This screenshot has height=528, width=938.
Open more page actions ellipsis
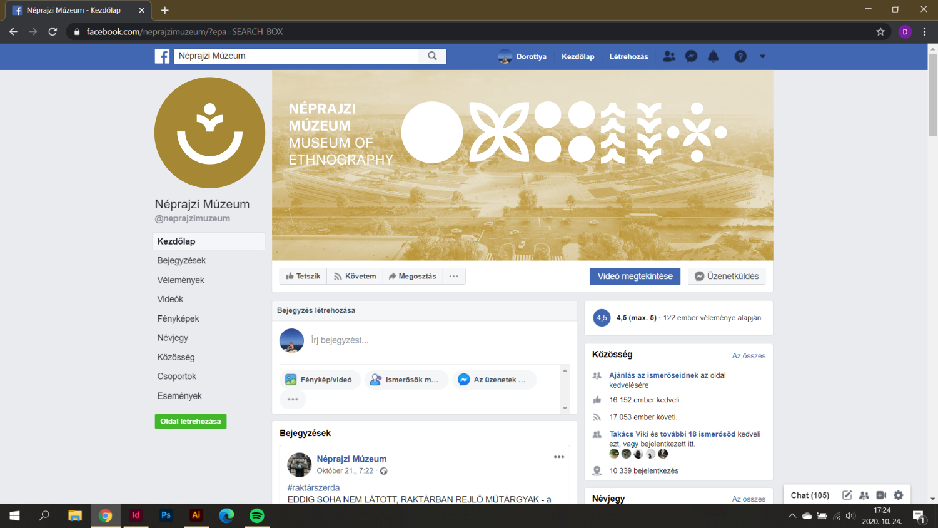point(454,276)
